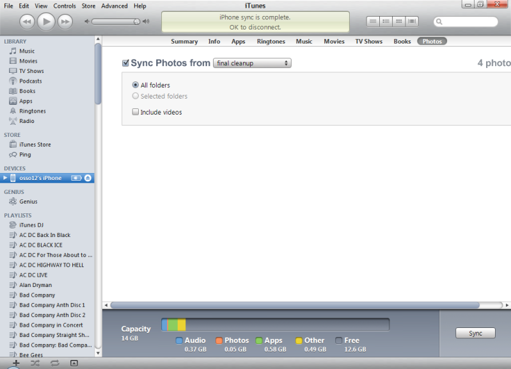Image resolution: width=511 pixels, height=369 pixels.
Task: Switch to the Ringtones tab
Action: (x=271, y=42)
